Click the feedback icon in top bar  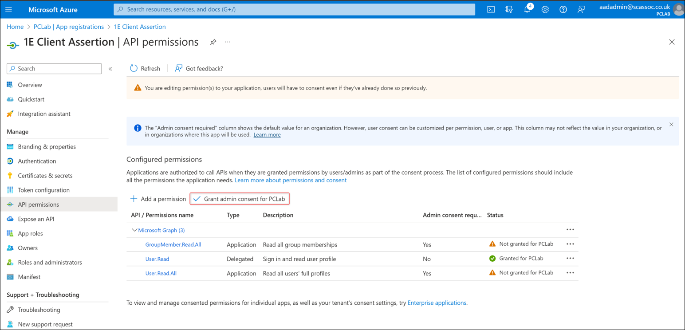(x=581, y=9)
